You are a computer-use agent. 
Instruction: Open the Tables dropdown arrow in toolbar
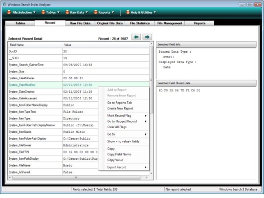click(59, 12)
